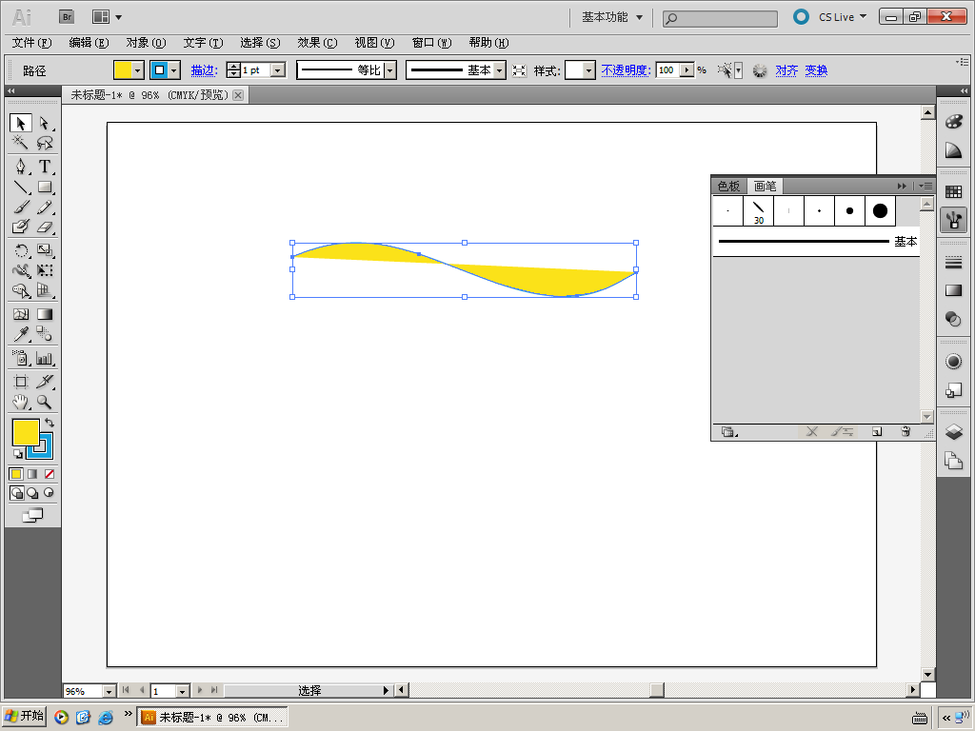This screenshot has width=975, height=731.
Task: Select the Zoom magnifier tool
Action: (x=44, y=402)
